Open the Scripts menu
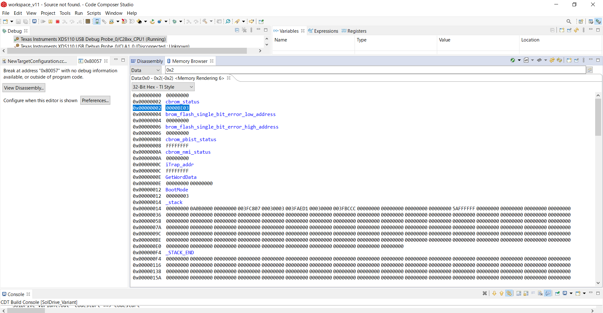Image resolution: width=603 pixels, height=313 pixels. point(94,13)
